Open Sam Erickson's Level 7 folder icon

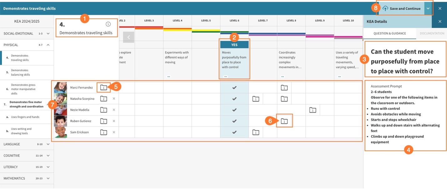click(x=256, y=132)
